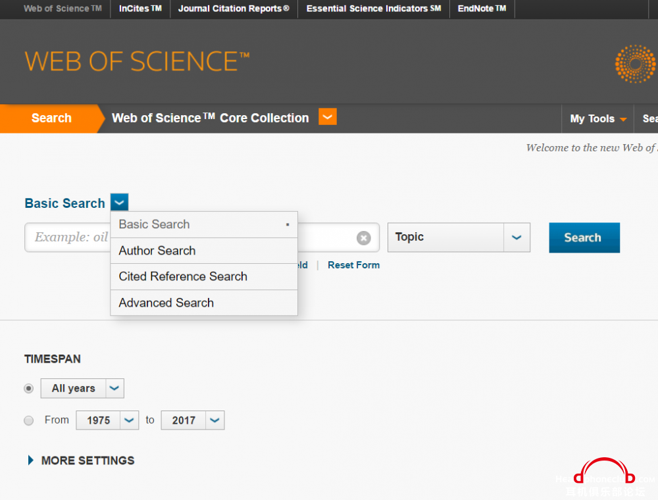The image size is (658, 500).
Task: Expand the MORE SETTINGS section
Action: click(81, 461)
